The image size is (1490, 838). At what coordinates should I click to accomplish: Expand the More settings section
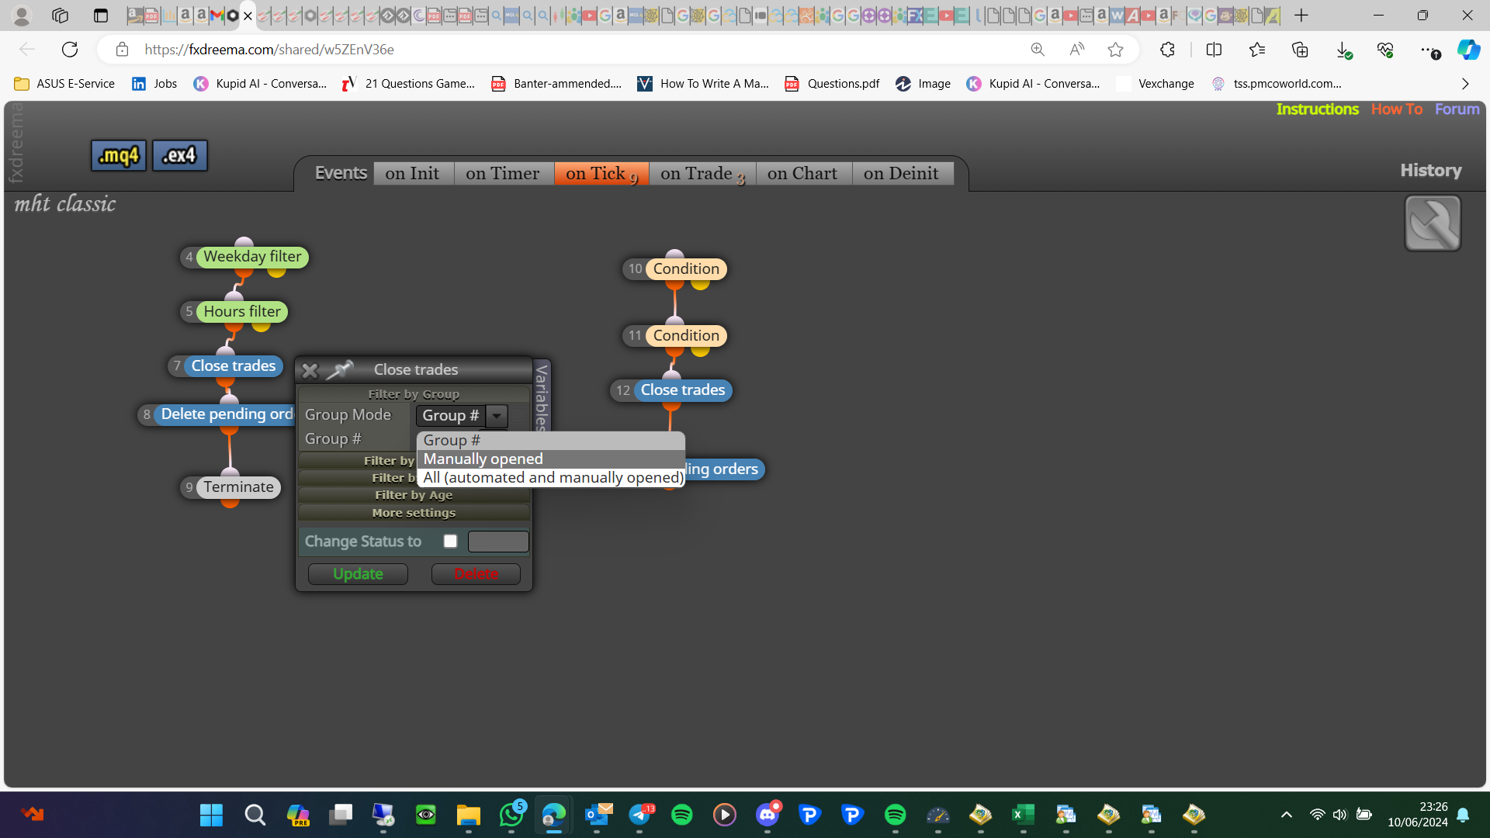[x=414, y=513]
